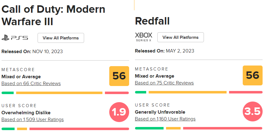Viewport: 266px width, 136px height.
Task: Open View All Platforms for Modern Warfare III
Action: coord(61,38)
